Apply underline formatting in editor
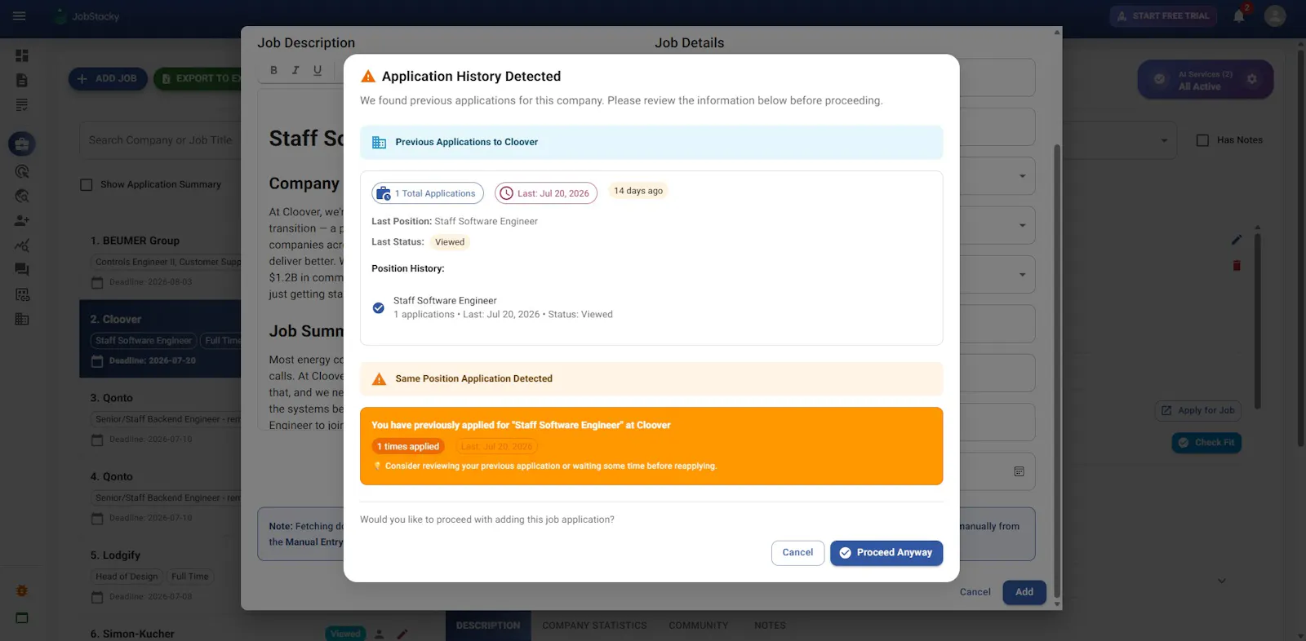Image resolution: width=1306 pixels, height=641 pixels. 318,70
